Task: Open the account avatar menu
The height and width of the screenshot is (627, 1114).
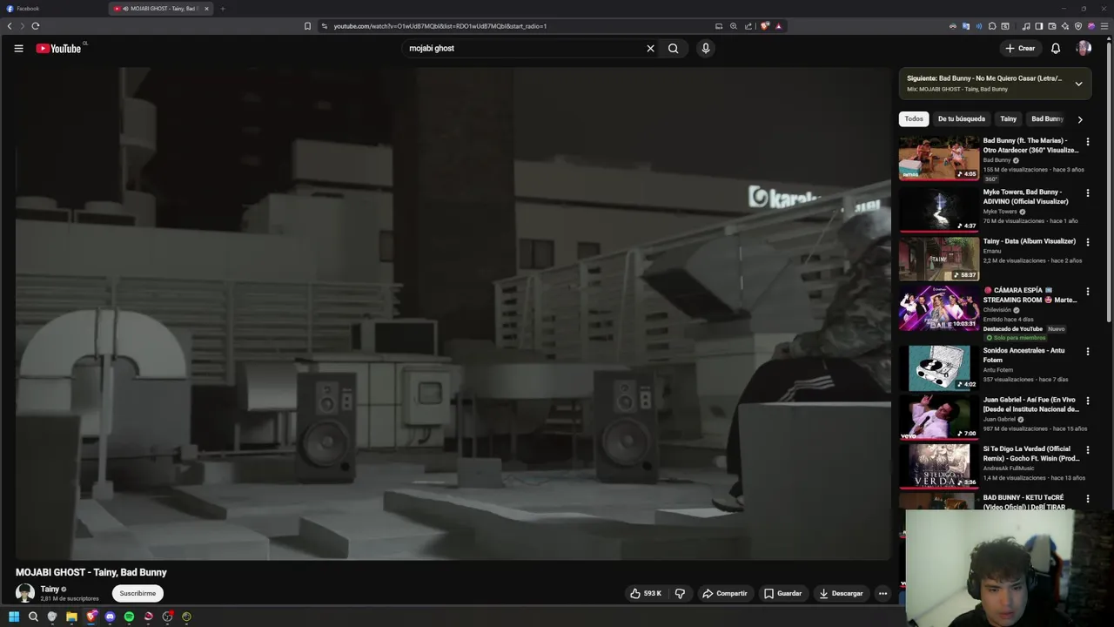Action: (x=1084, y=49)
